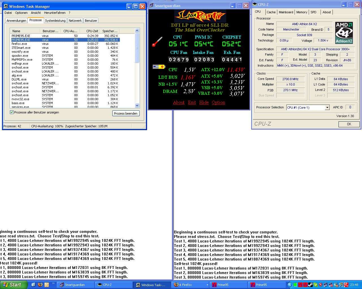
Task: Select the DLLML.exe process row
Action: tap(65, 79)
